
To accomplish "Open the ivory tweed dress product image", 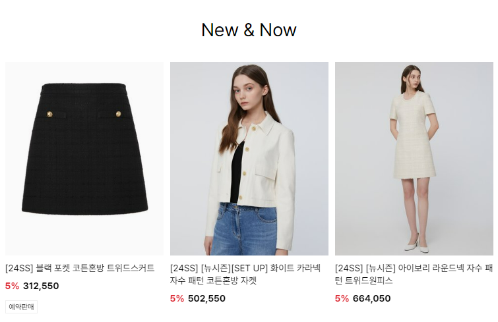I will (x=414, y=159).
